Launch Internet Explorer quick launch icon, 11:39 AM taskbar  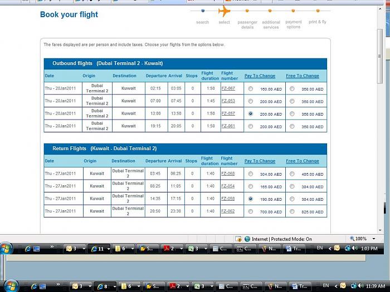(34, 286)
